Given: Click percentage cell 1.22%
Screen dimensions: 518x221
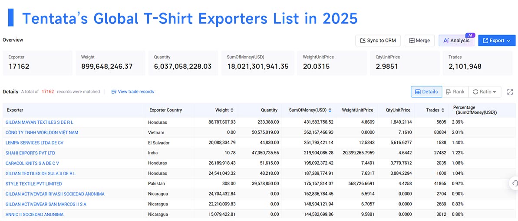Looking at the screenshot, I should coord(458,153).
